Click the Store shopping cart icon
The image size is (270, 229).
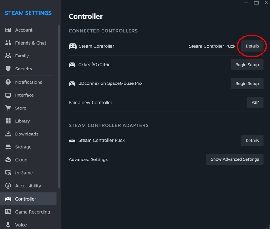point(8,108)
